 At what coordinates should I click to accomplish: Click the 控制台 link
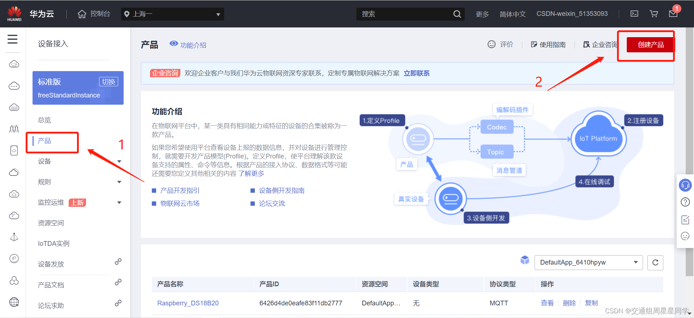click(x=100, y=14)
